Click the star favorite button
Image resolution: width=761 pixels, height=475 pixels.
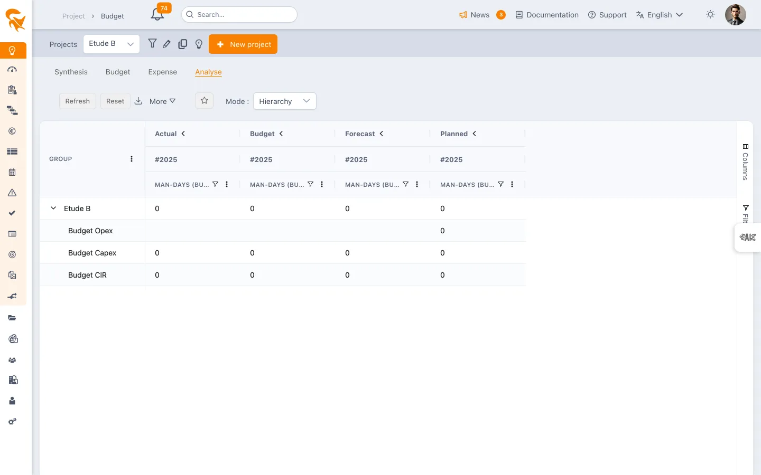point(205,101)
